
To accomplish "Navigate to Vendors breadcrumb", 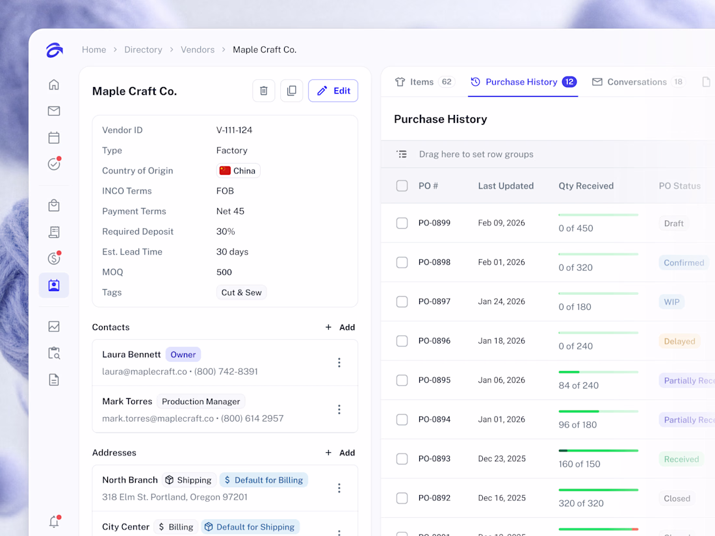I will (198, 49).
